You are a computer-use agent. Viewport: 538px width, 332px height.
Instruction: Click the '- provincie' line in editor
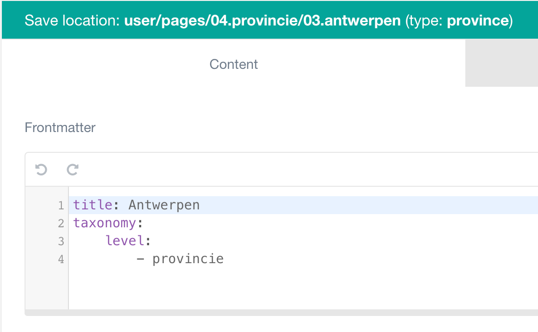180,259
